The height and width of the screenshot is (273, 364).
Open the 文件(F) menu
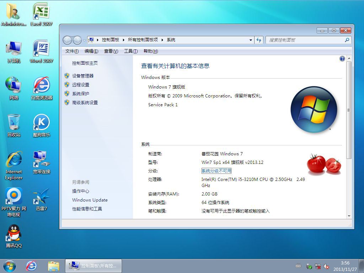[x=72, y=51]
